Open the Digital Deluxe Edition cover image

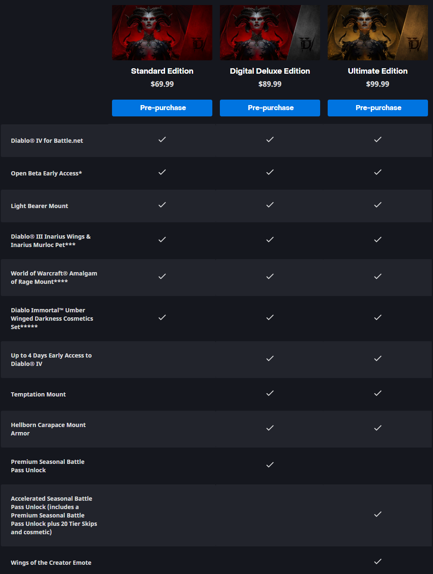[270, 33]
